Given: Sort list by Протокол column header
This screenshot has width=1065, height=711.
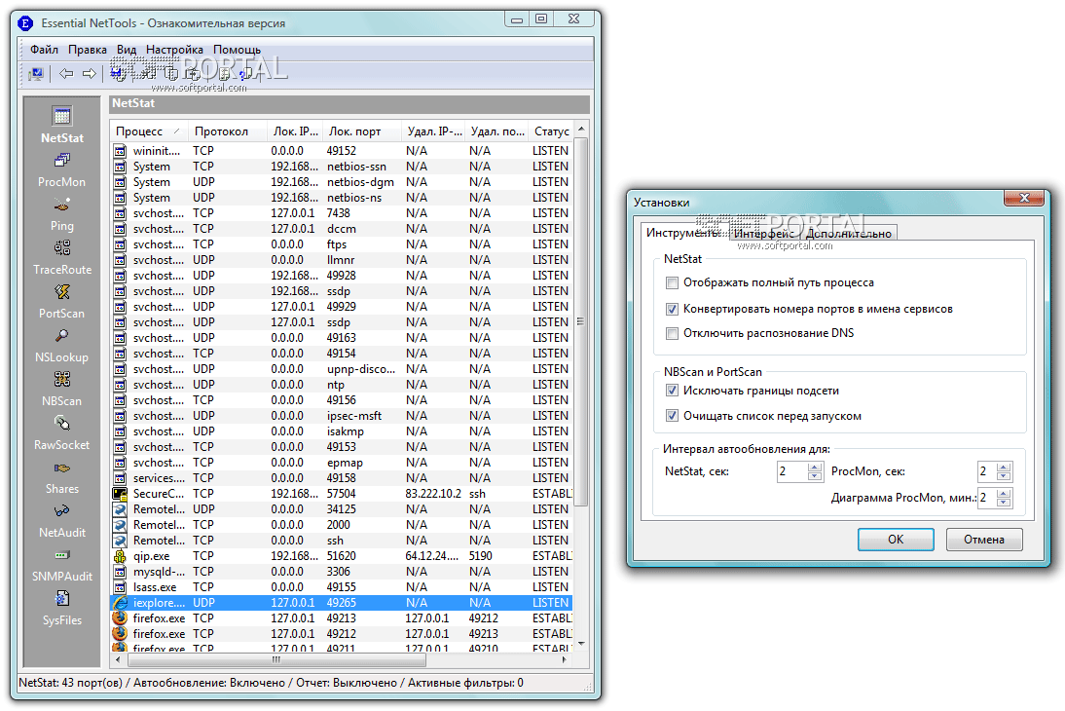Looking at the screenshot, I should coord(228,131).
